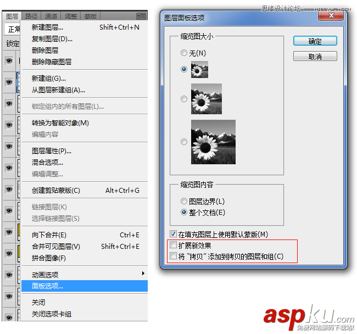Viewport: 357px width, 334px height.
Task: Open the layers panel flyout menu icon
Action: pyautogui.click(x=141, y=16)
